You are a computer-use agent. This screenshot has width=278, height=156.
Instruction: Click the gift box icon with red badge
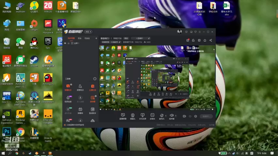188,40
